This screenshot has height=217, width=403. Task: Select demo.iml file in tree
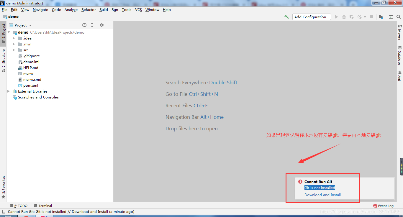coord(28,62)
